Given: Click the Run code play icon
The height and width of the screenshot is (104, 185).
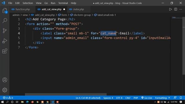Looking at the screenshot, I should coord(170,9).
